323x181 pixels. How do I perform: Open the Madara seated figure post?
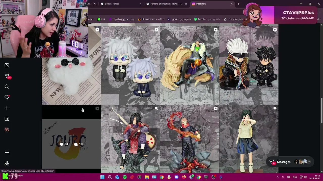point(130,139)
